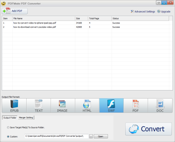Browse for output folder with the ... button

tap(91, 136)
